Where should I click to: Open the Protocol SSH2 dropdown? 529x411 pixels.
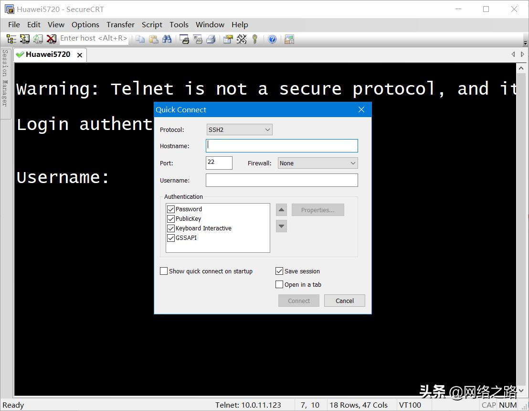239,130
